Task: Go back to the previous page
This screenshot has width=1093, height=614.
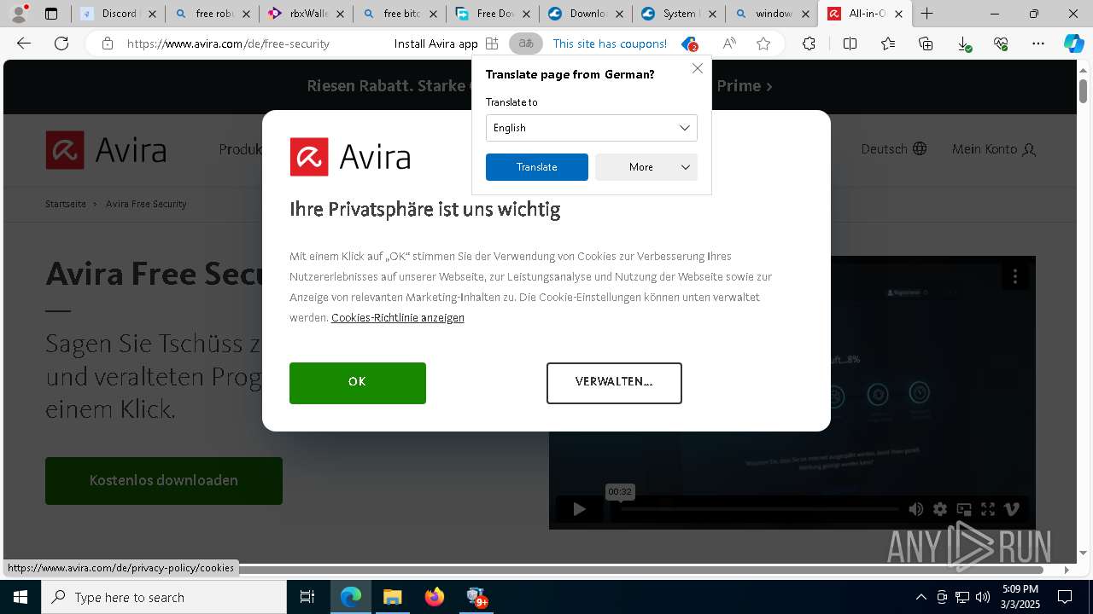Action: pos(24,43)
